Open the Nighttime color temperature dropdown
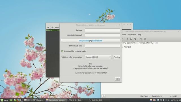 click(98, 57)
